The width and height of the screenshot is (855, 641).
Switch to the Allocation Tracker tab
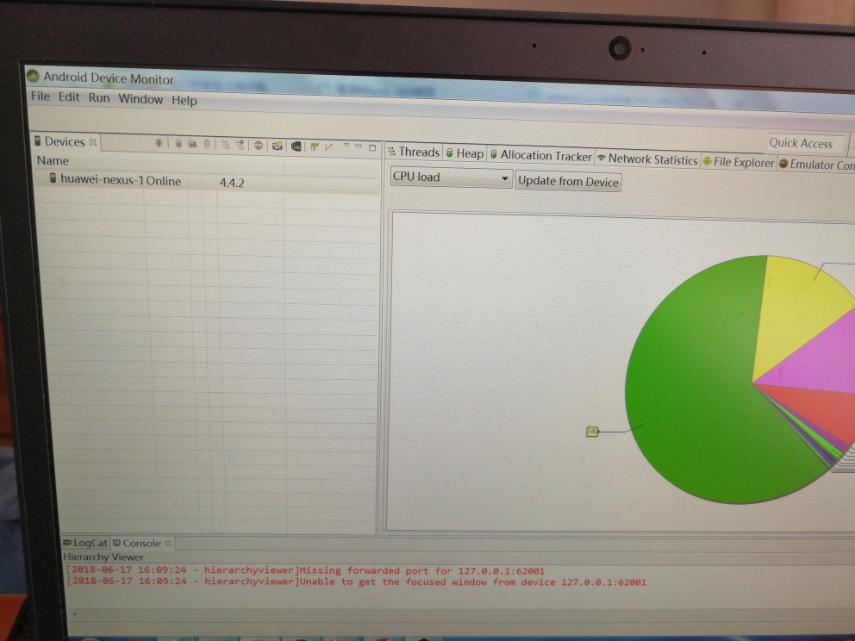click(x=541, y=155)
